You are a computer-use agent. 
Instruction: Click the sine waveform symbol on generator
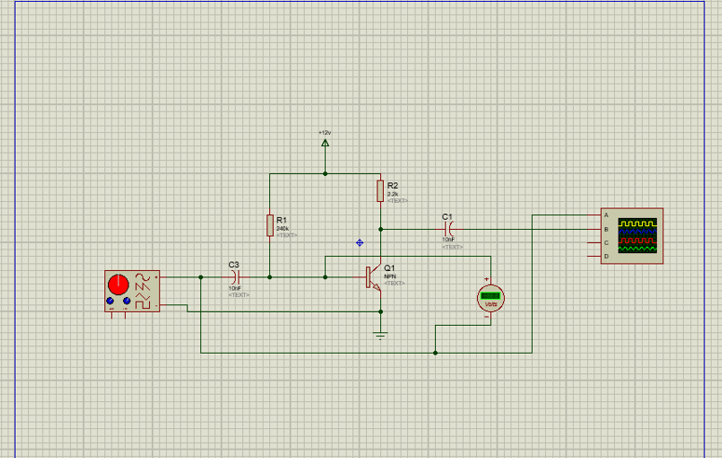[x=143, y=277]
